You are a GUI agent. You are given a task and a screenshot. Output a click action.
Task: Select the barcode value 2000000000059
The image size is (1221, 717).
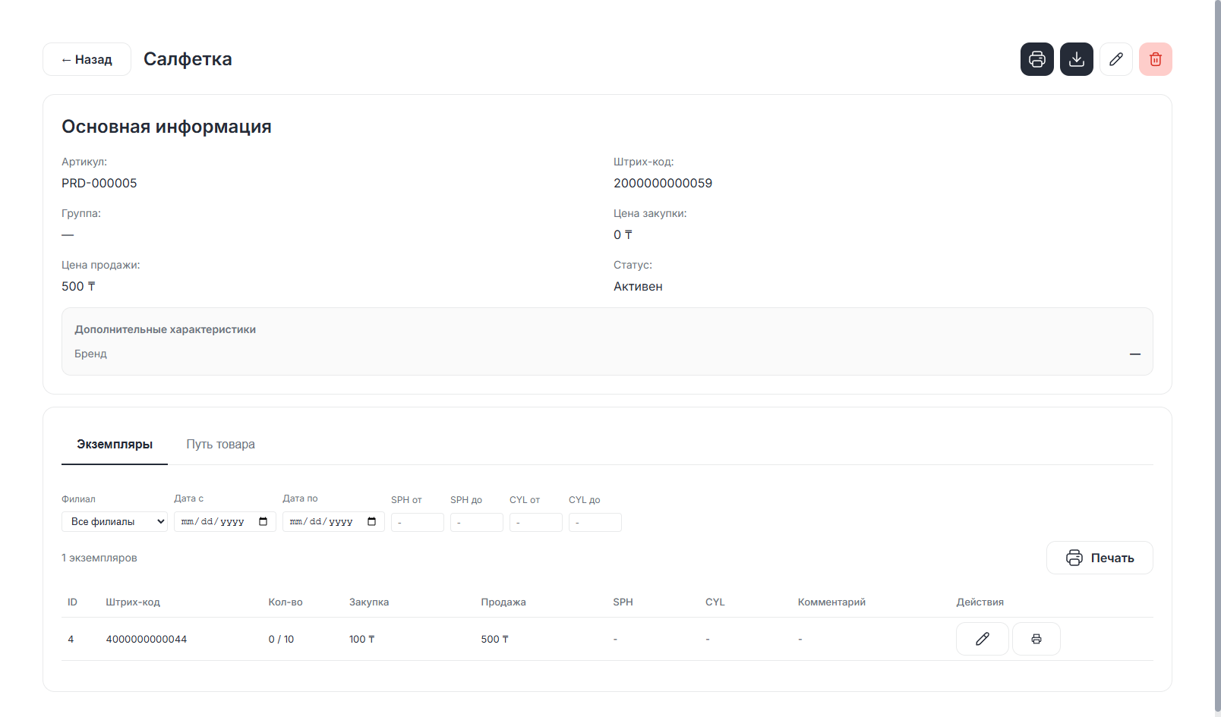coord(663,183)
